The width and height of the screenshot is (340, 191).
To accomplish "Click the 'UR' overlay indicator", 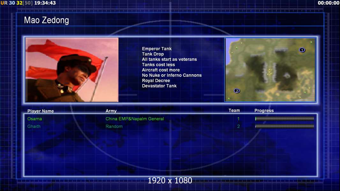I will [x=4, y=3].
